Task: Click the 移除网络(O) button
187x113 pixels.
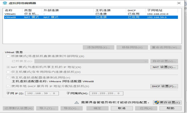Action: (132, 47)
